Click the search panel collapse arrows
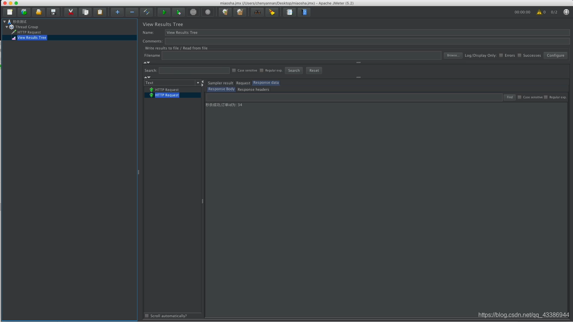Viewport: 573px width, 322px height. click(x=147, y=77)
